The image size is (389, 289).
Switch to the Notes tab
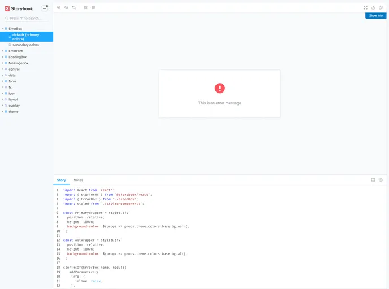78,180
